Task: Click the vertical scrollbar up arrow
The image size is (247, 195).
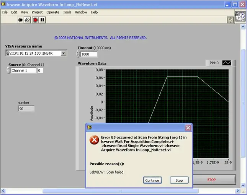Action: point(243,27)
